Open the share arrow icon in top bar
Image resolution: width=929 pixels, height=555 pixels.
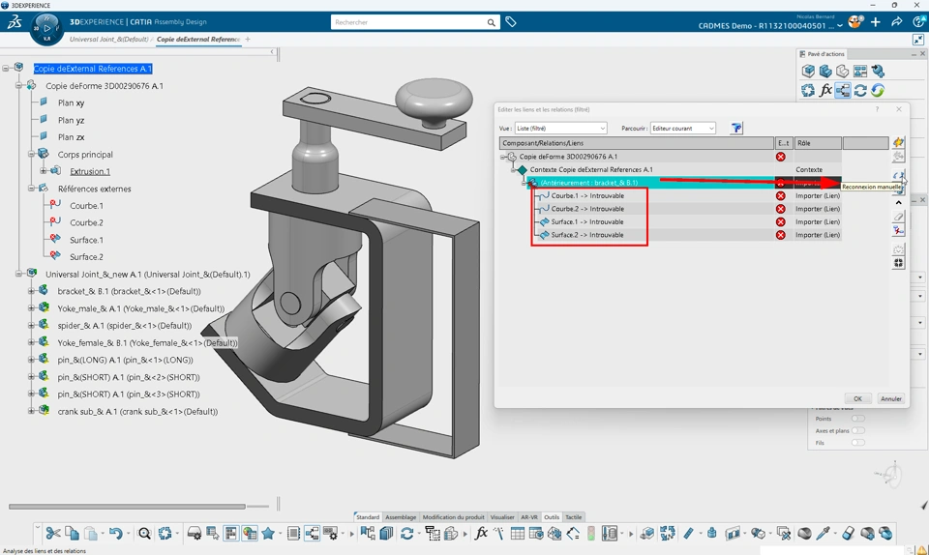point(896,22)
